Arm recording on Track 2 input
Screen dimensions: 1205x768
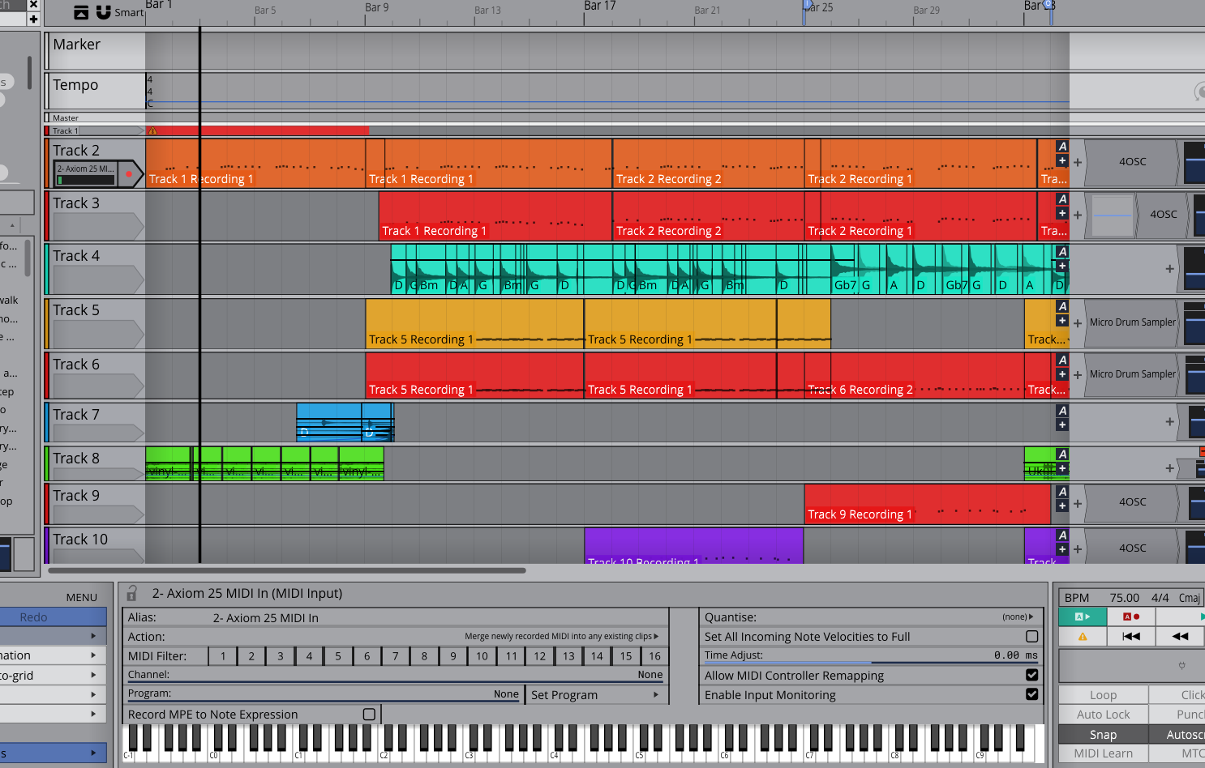(x=128, y=174)
